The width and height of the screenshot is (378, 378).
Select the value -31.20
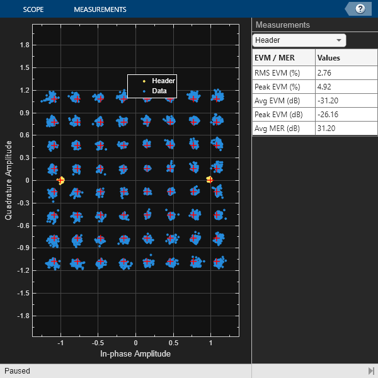328,101
